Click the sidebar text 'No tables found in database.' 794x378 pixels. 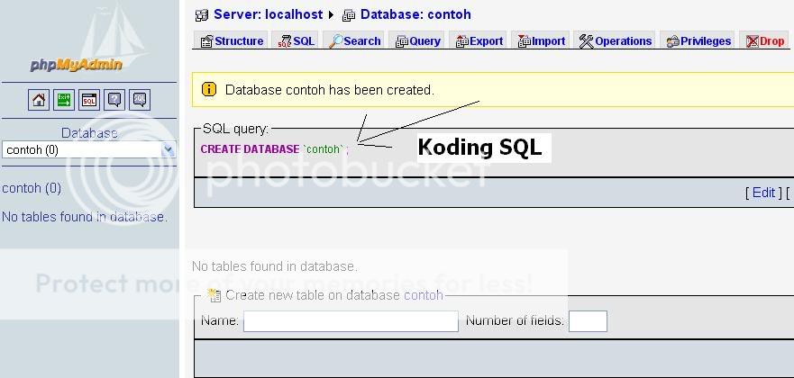(x=85, y=217)
